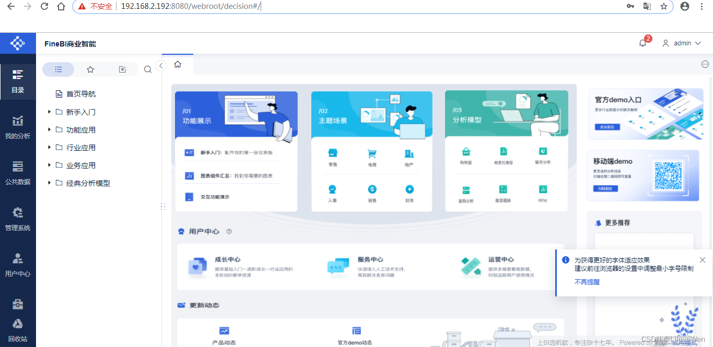Switch to the home tab
The width and height of the screenshot is (713, 347).
[x=178, y=64]
